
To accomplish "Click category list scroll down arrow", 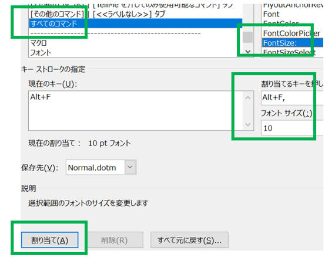I will click(248, 51).
